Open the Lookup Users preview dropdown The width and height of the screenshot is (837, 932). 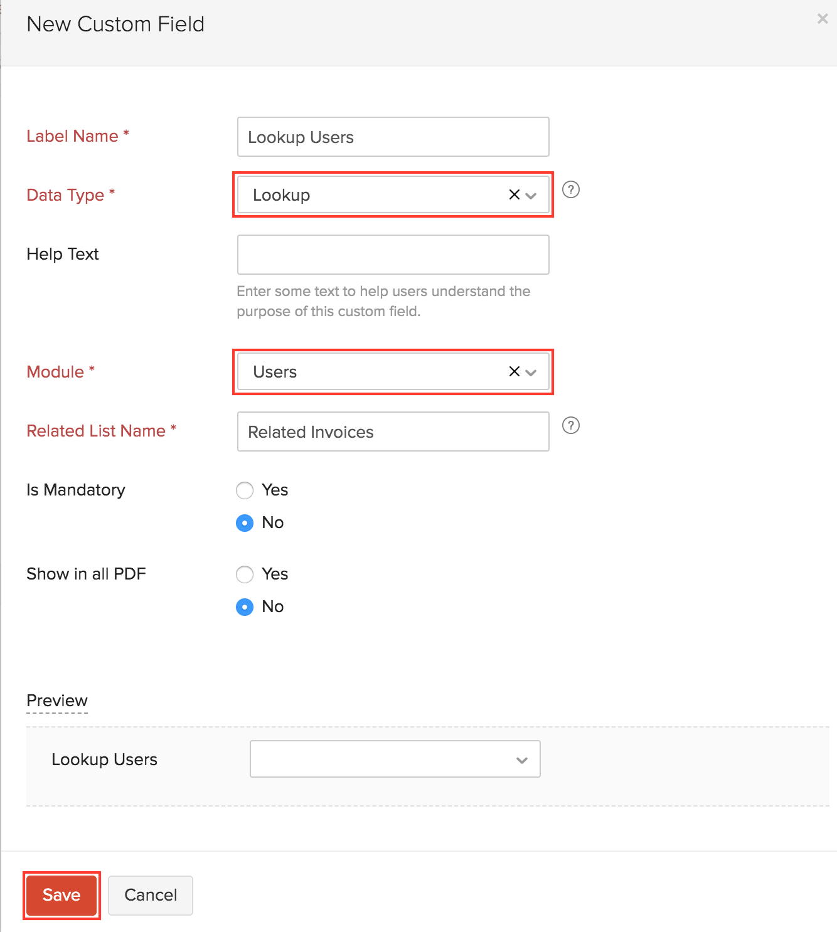coord(395,759)
